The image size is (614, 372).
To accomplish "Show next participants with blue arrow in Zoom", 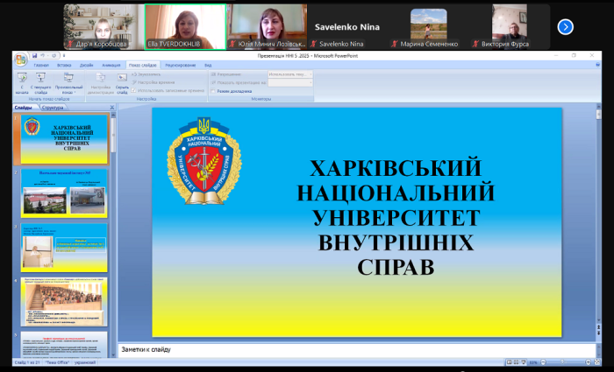I will pyautogui.click(x=565, y=26).
